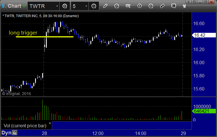
Task: Click the Chart window title icon
Action: (5, 6)
